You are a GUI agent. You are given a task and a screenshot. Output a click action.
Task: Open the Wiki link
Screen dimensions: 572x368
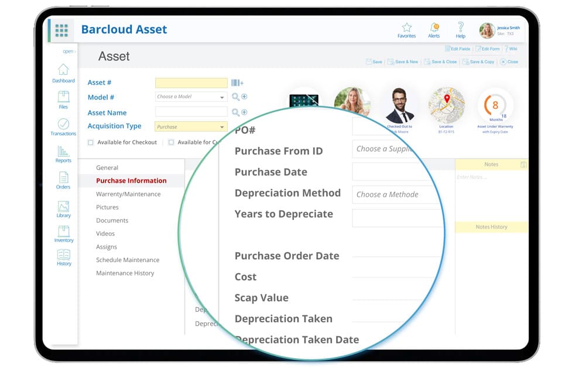point(511,49)
